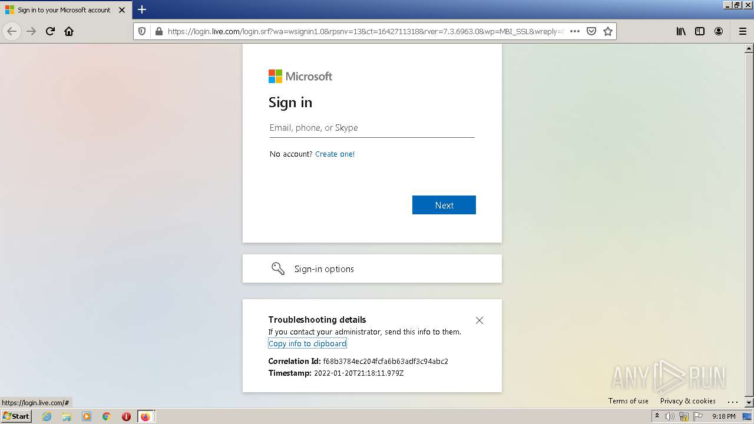Open the Library icon in the toolbar

(x=681, y=31)
